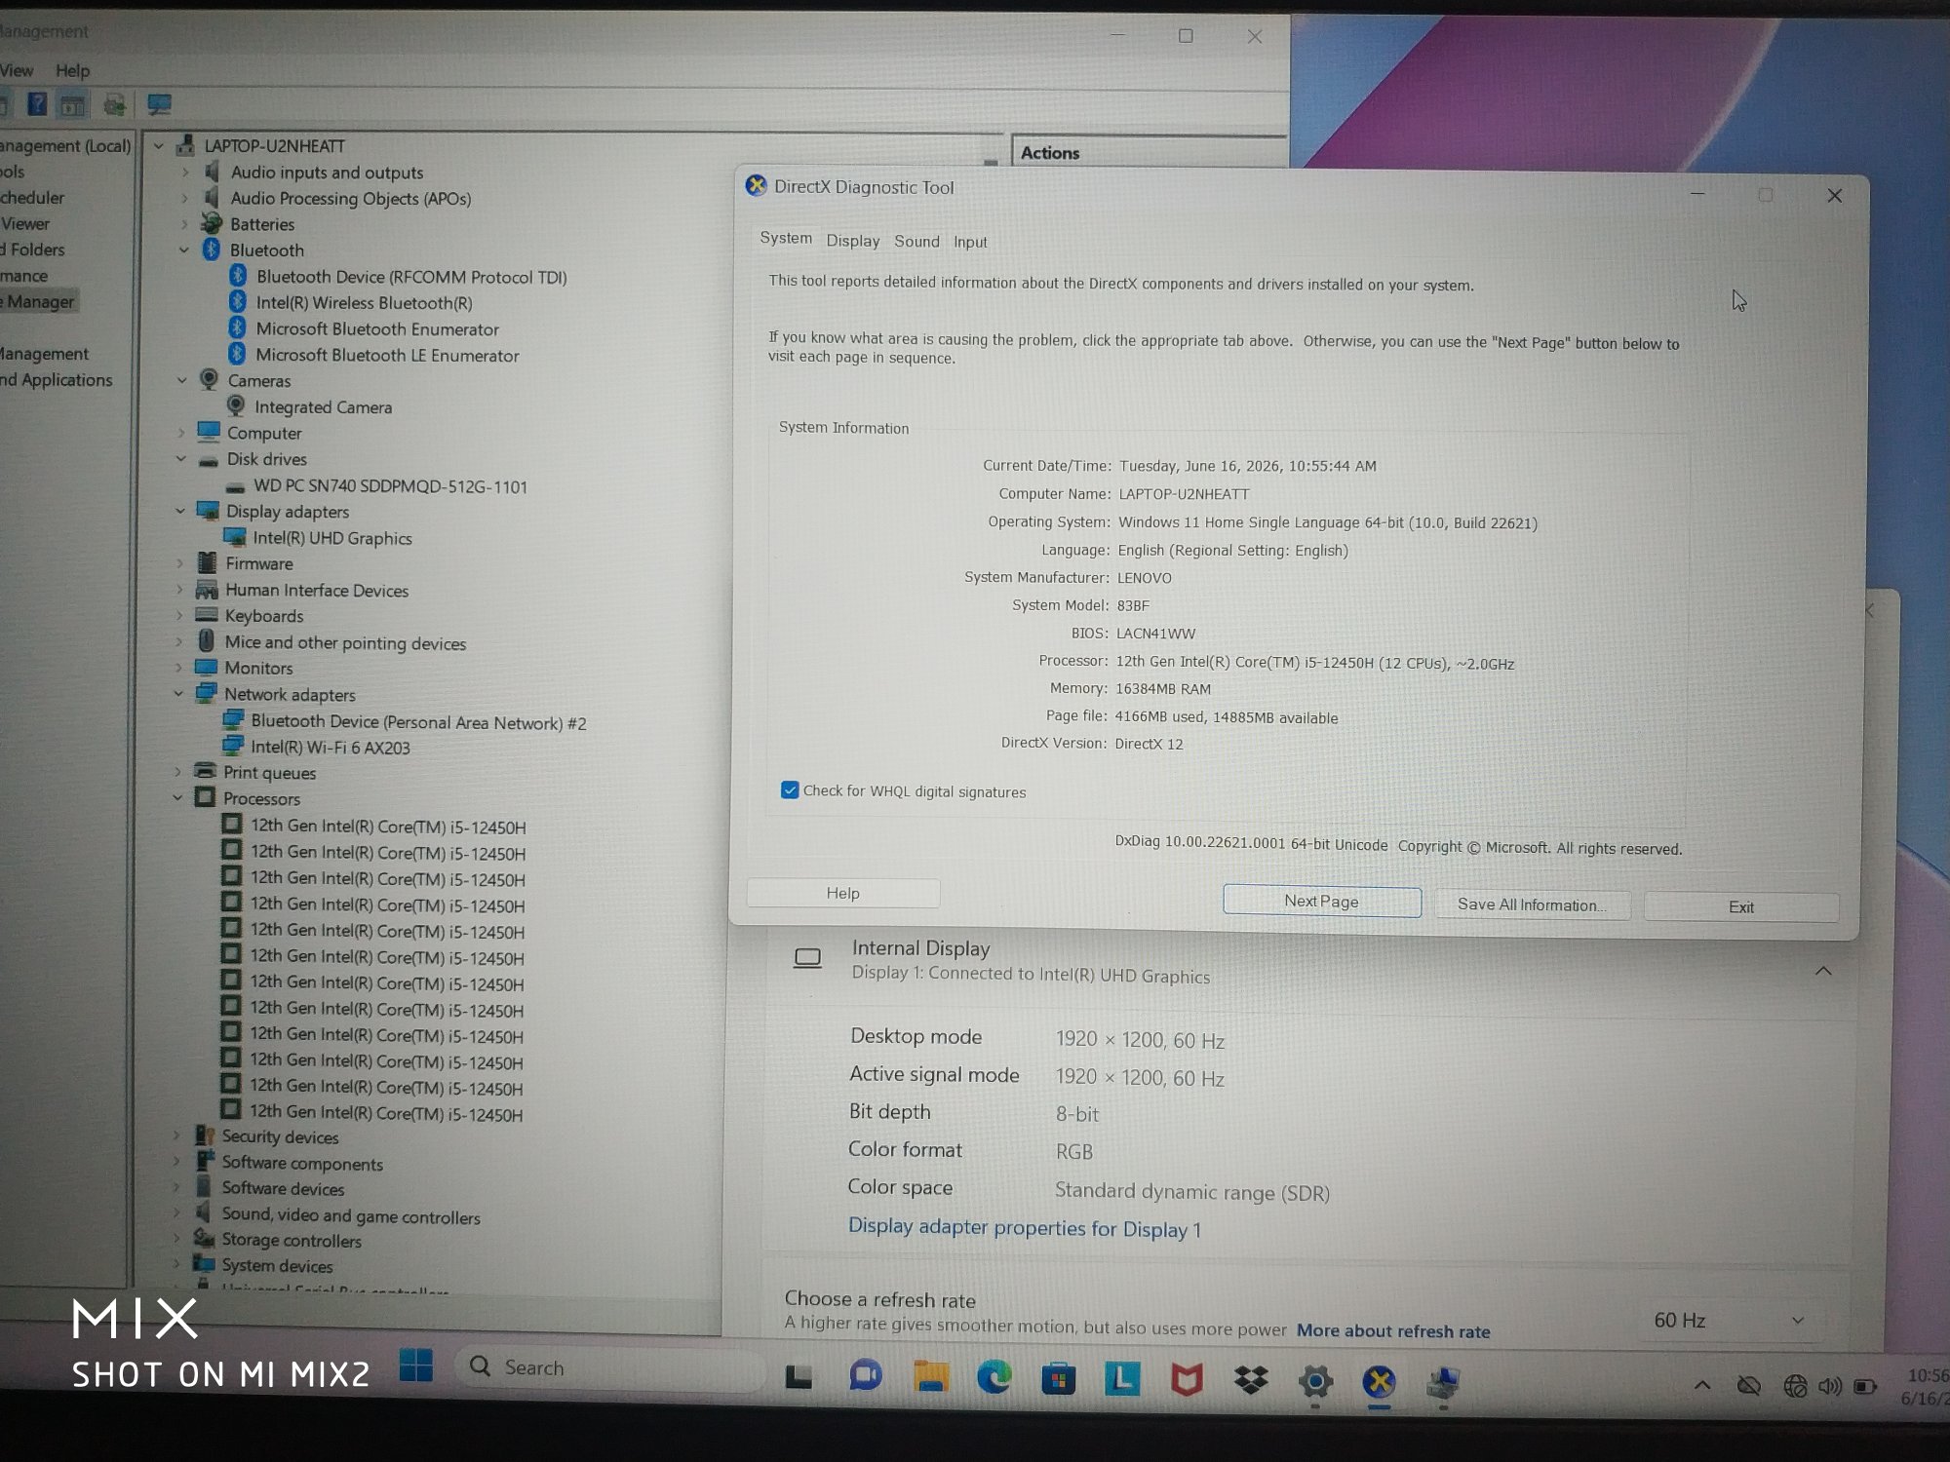Click the Help button in DxDiag
This screenshot has height=1462, width=1950.
pos(843,893)
